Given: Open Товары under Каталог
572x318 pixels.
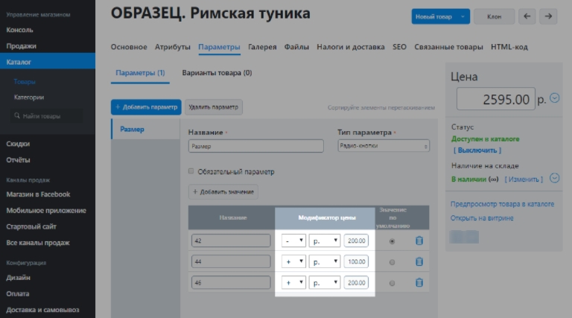Looking at the screenshot, I should point(25,82).
